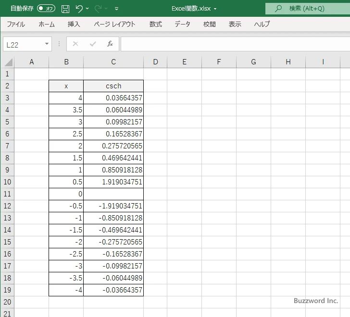
Task: Open the ページ レイアウト tab
Action: coord(114,24)
